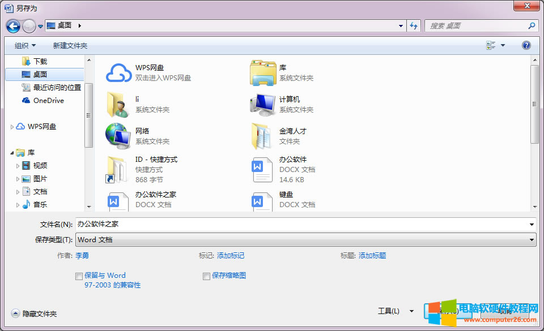Image resolution: width=544 pixels, height=331 pixels.
Task: Open the 组织 menu
Action: 23,45
